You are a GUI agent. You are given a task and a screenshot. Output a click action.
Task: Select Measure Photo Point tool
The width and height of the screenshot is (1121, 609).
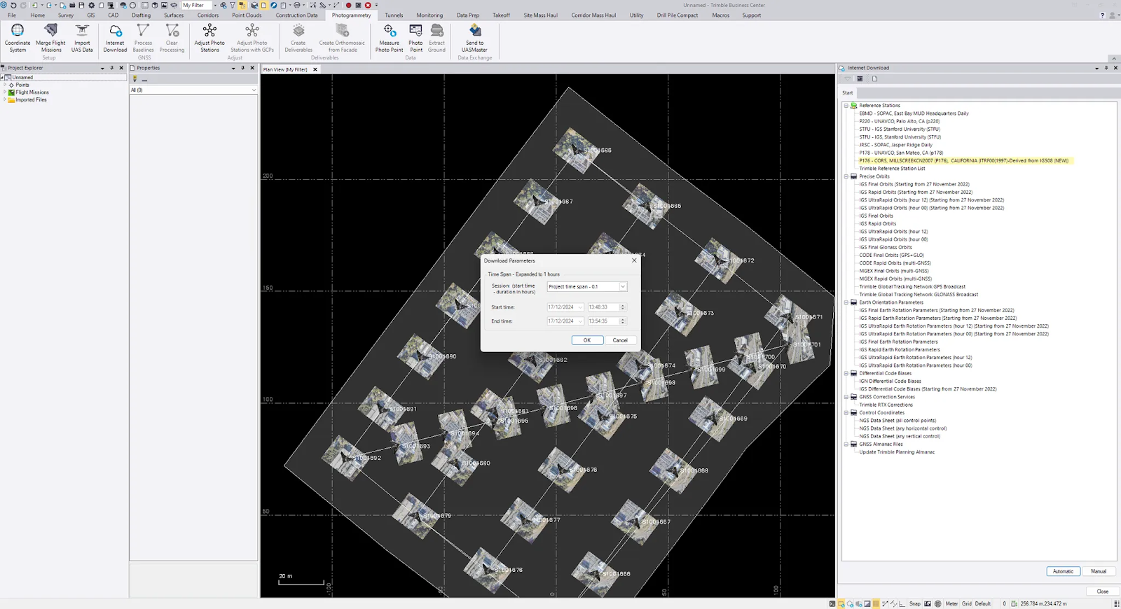[389, 37]
